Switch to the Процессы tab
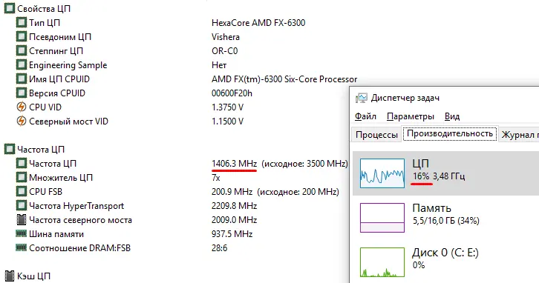 (x=376, y=135)
